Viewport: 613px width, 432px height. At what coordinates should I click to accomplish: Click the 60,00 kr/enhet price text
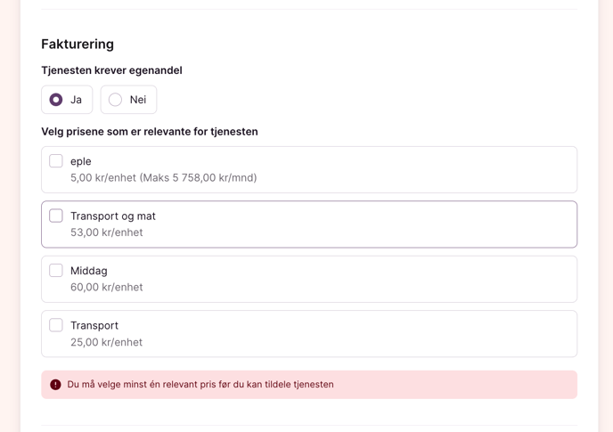click(107, 288)
